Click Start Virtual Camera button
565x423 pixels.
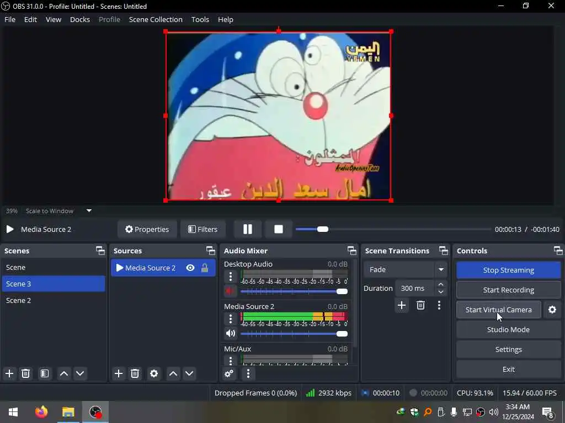[x=498, y=310]
